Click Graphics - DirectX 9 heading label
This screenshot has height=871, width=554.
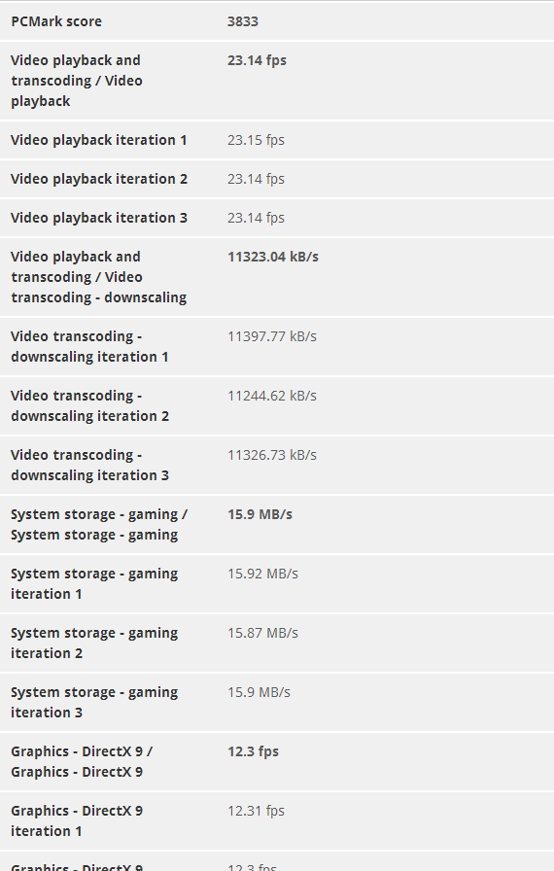82,761
